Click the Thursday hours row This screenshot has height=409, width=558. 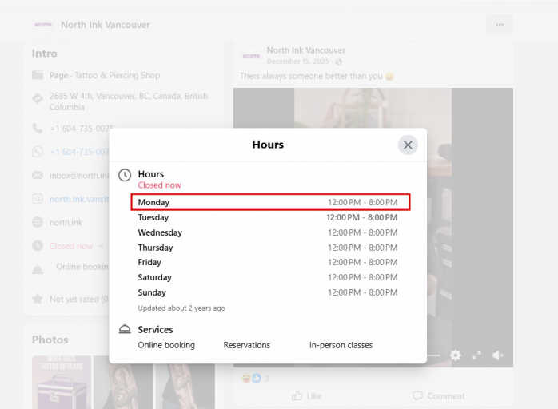tap(268, 248)
